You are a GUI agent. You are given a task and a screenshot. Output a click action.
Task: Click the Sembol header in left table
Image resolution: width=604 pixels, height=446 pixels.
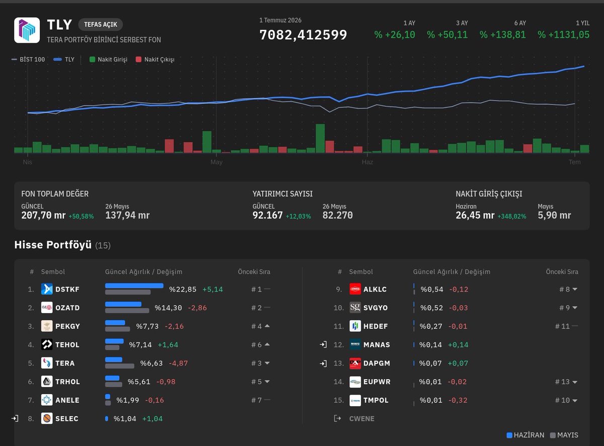point(53,272)
